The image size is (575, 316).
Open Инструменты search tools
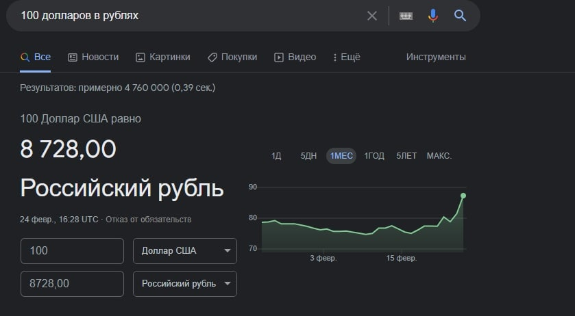tap(436, 57)
